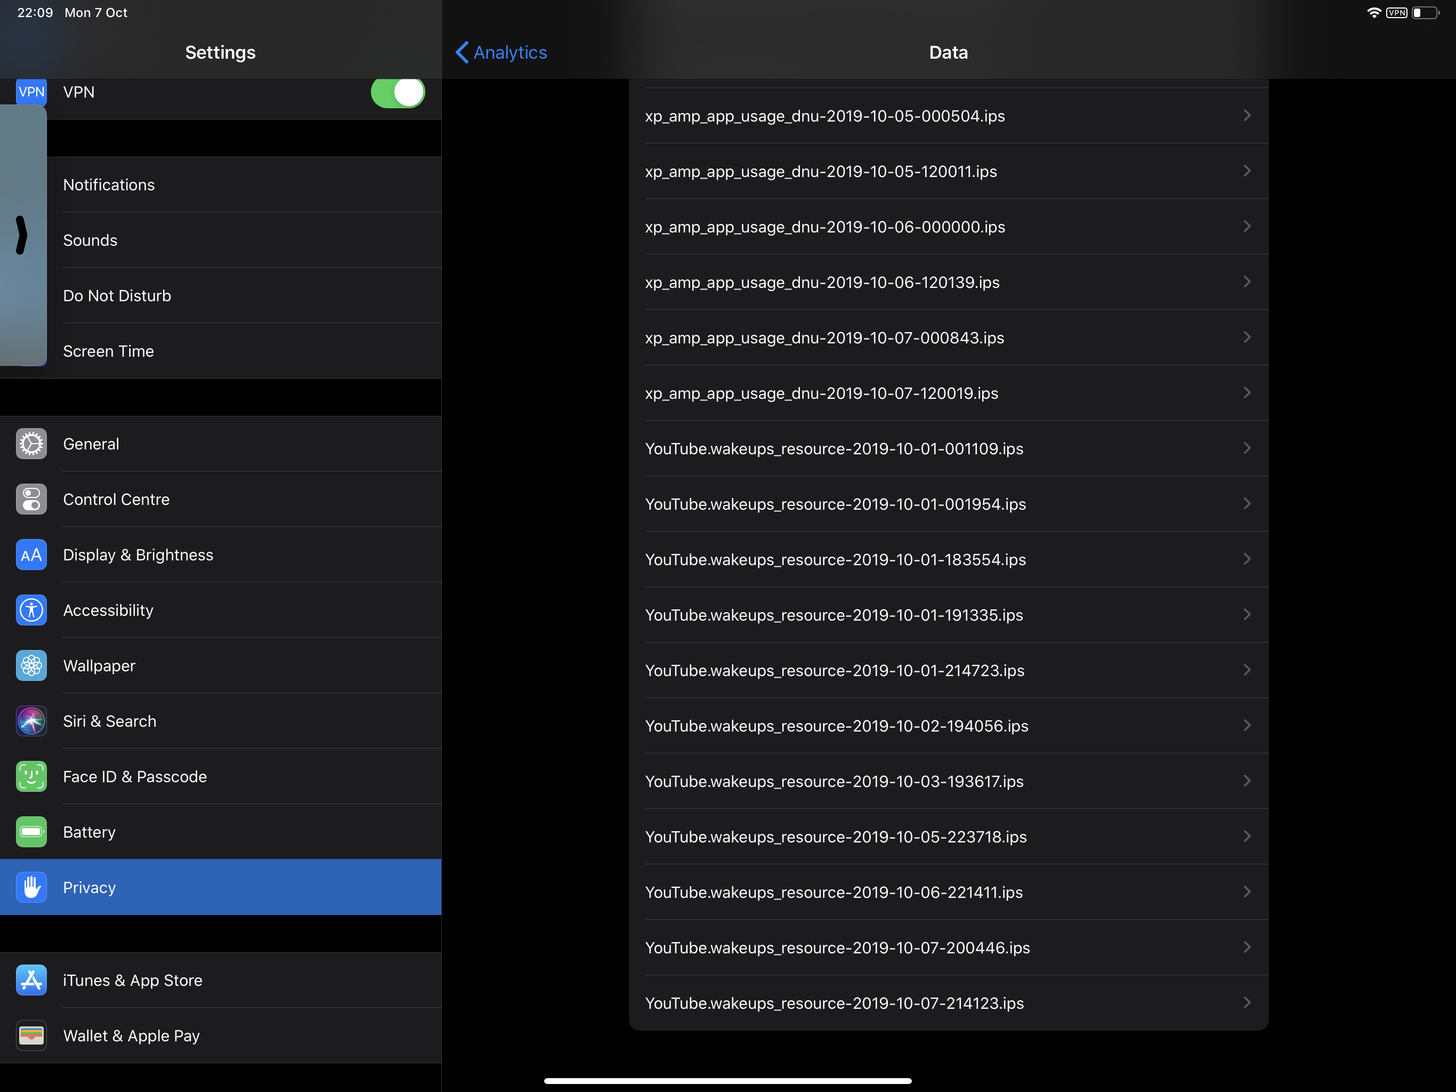
Task: Open chevron for YouTube.wakeups_resource-2019-10-01-183554.ips
Action: (1247, 559)
